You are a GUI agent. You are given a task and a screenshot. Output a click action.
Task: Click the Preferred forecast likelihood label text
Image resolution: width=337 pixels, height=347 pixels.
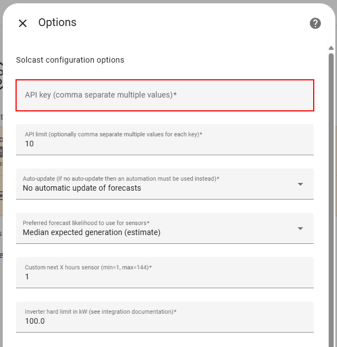(x=86, y=223)
